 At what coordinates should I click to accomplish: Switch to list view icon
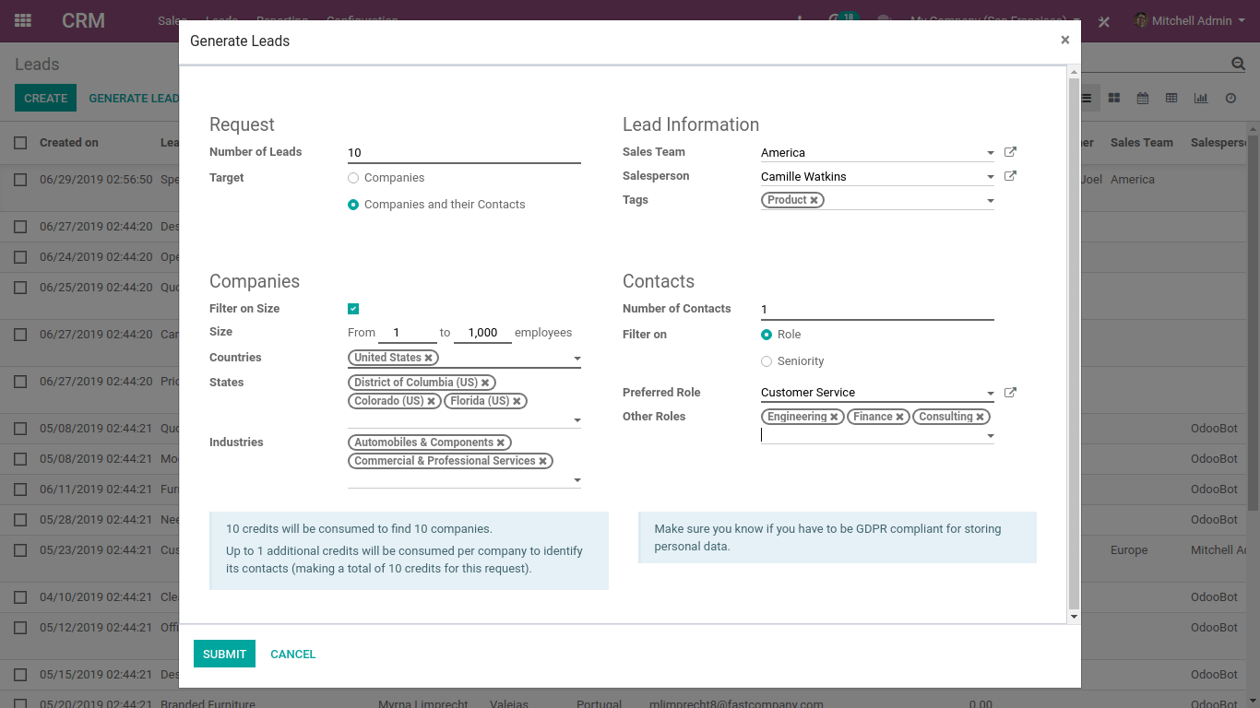point(1088,98)
